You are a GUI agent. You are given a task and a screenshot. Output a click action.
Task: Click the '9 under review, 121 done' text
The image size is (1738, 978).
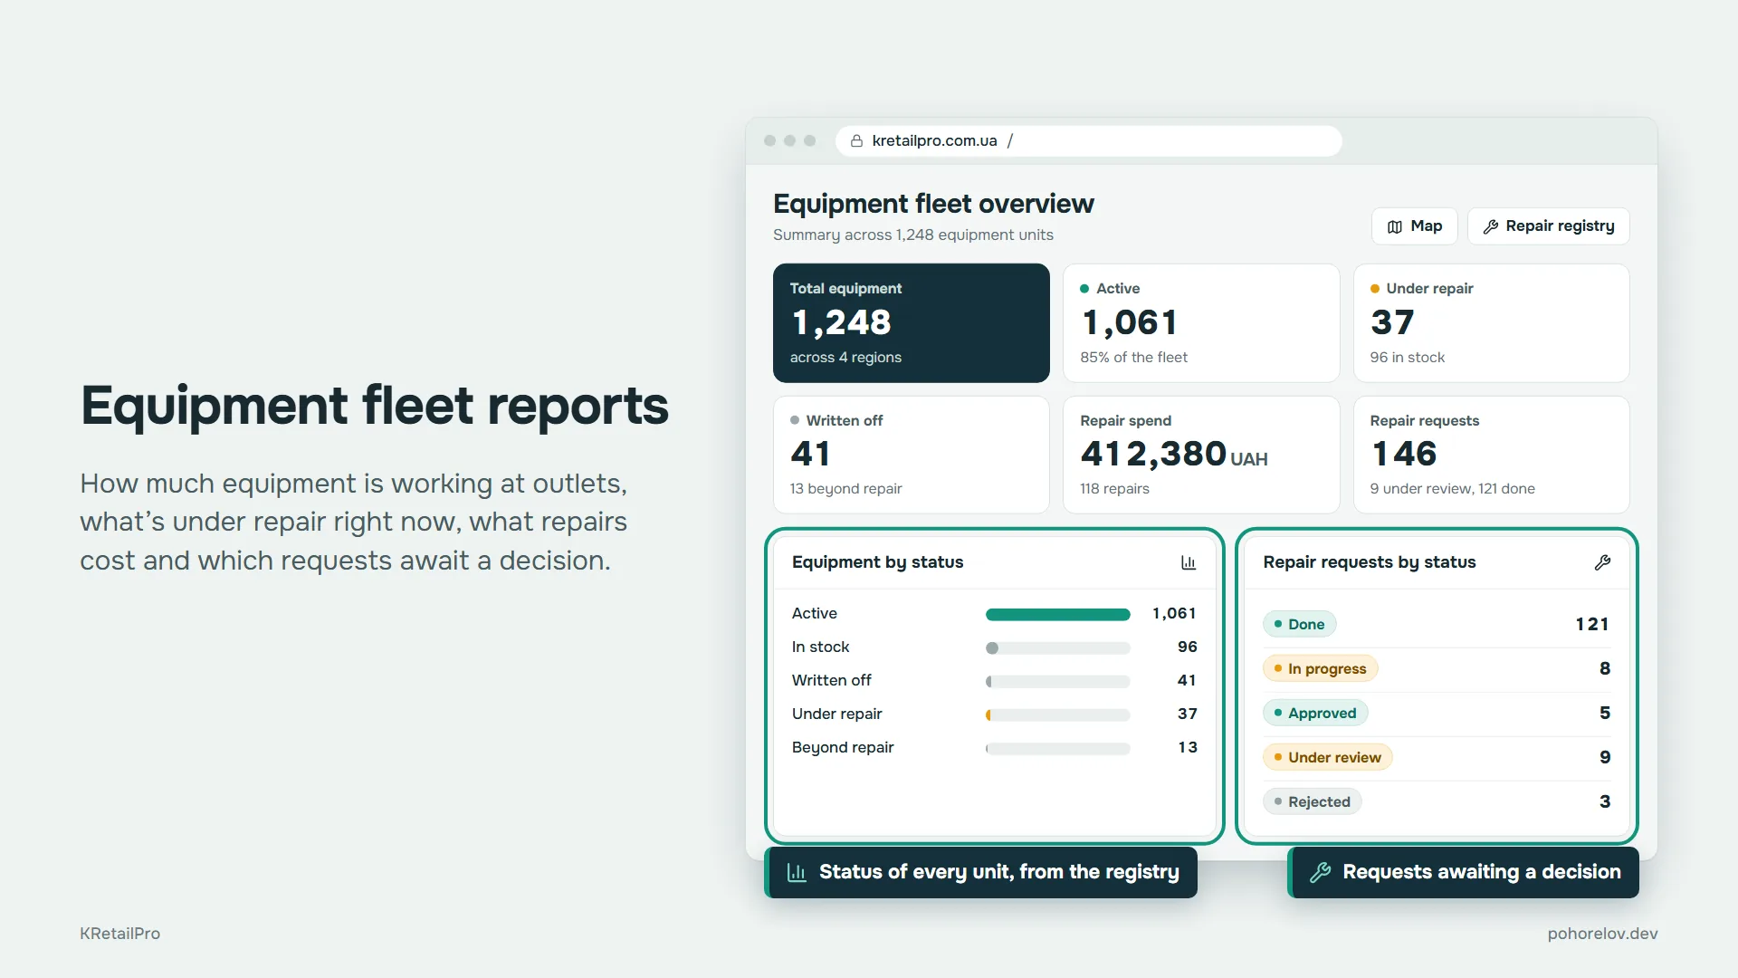pos(1452,489)
